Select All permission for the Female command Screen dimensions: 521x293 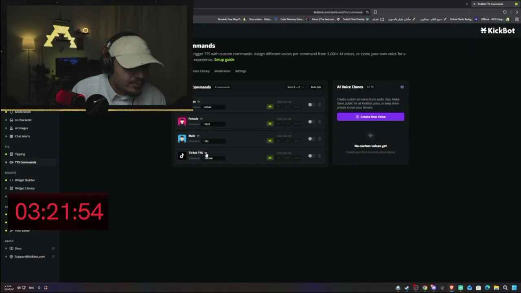pyautogui.click(x=270, y=124)
